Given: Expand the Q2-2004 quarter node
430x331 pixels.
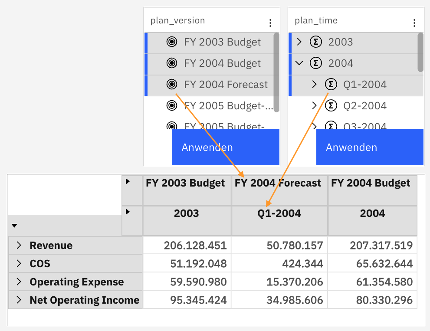Looking at the screenshot, I should pyautogui.click(x=314, y=105).
